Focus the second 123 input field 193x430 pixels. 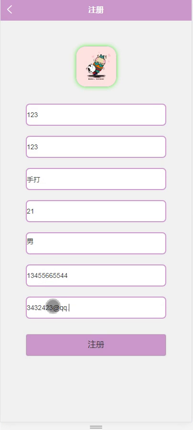click(x=96, y=147)
